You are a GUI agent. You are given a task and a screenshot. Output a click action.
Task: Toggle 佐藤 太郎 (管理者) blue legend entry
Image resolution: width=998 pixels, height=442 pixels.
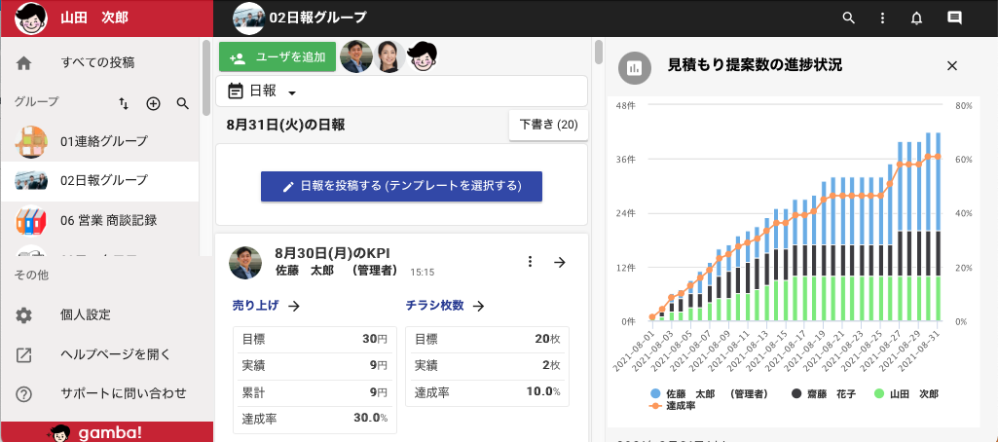[709, 393]
